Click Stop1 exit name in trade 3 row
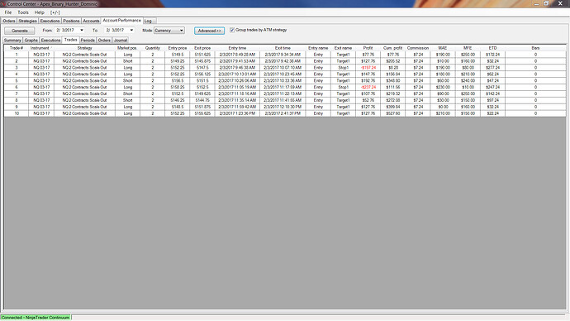The image size is (570, 321). (343, 68)
